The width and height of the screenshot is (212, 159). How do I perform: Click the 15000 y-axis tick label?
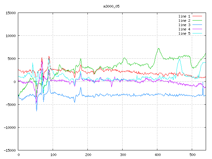[x=11, y=13]
